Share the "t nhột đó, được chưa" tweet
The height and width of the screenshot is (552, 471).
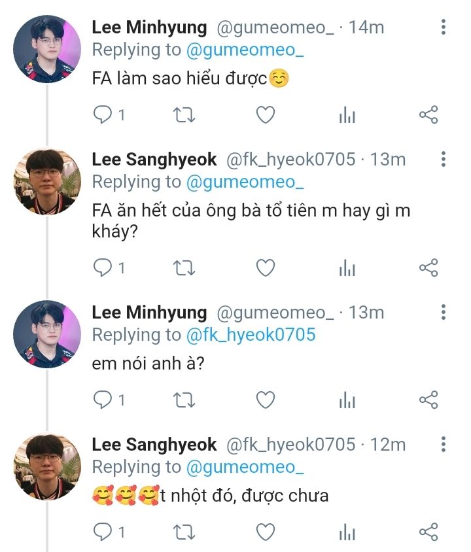click(x=428, y=532)
